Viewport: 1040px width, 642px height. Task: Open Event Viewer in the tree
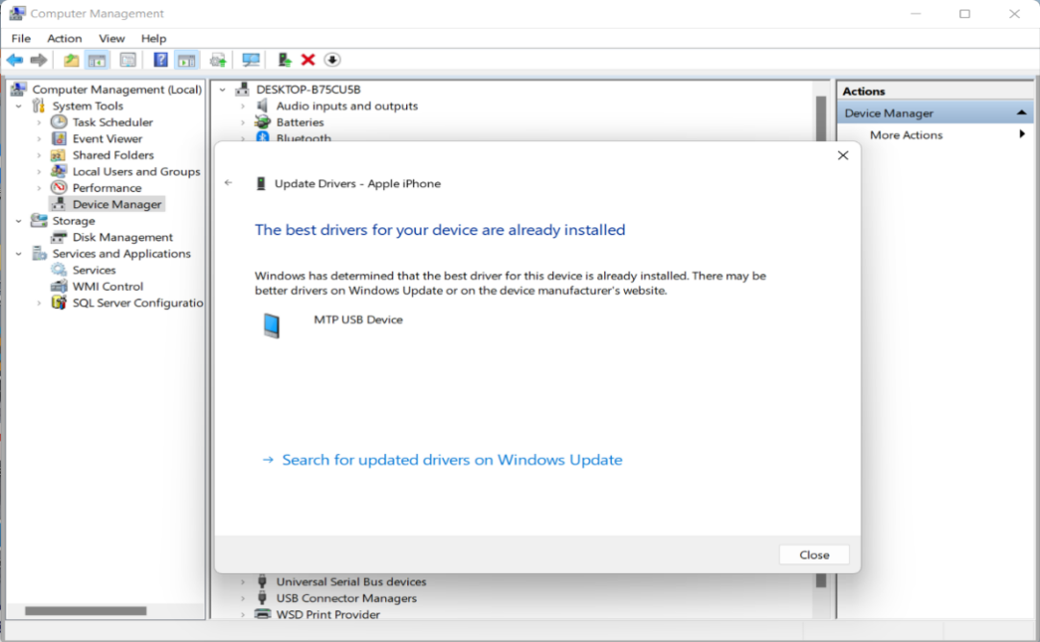coord(108,138)
